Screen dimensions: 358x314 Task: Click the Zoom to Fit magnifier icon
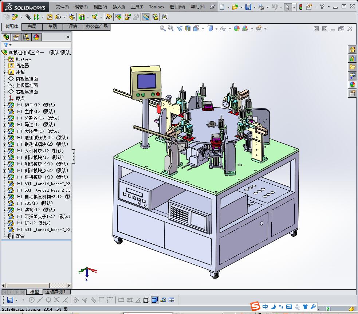pos(163,28)
